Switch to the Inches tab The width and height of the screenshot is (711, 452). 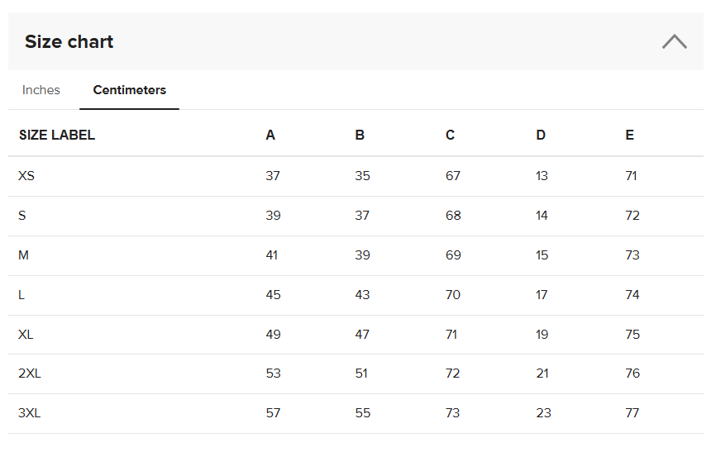coord(41,90)
